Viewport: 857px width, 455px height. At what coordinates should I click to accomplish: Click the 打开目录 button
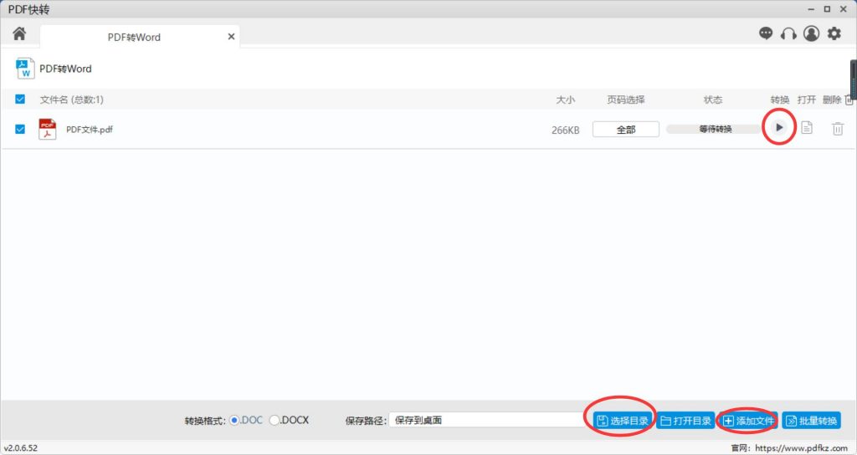[685, 421]
